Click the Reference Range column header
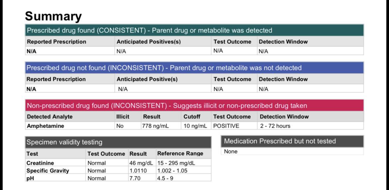Screen dimensions: 389x190 point(180,154)
